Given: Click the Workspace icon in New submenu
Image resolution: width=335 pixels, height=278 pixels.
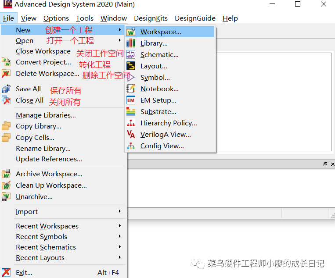Looking at the screenshot, I should click(x=131, y=32).
